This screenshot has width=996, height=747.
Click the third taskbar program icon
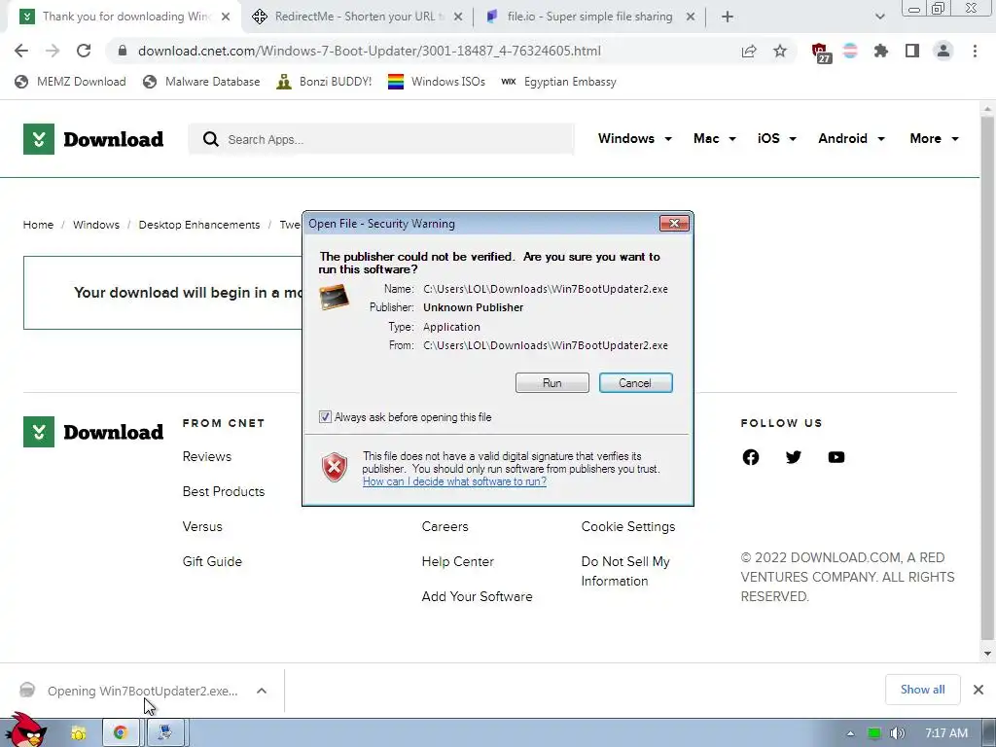pyautogui.click(x=165, y=733)
